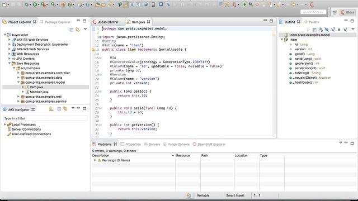Click the status bar icon left of Writable
This screenshot has height=201, width=358.
point(189,195)
